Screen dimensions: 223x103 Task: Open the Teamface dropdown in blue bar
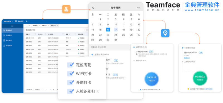point(8,21)
